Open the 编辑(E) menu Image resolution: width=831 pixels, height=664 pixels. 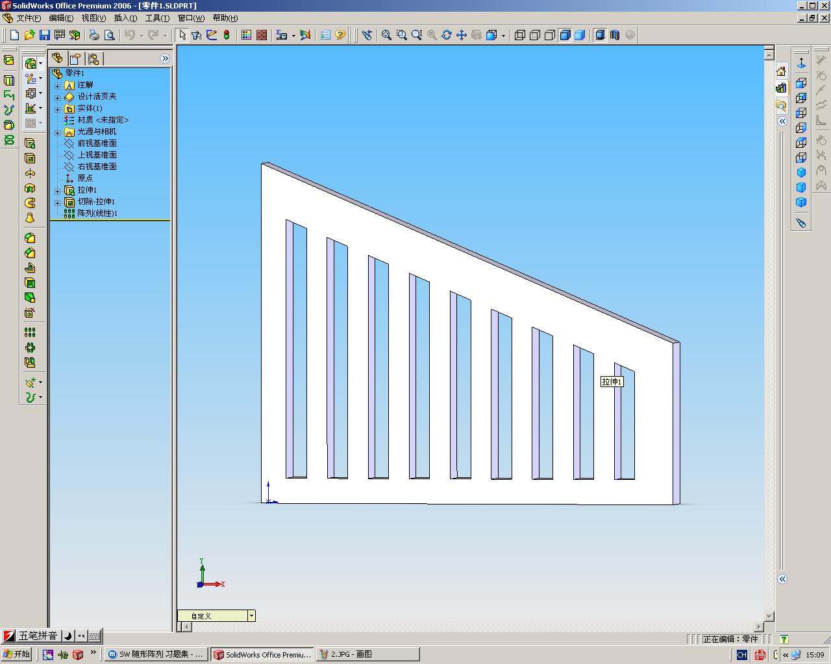pos(61,18)
